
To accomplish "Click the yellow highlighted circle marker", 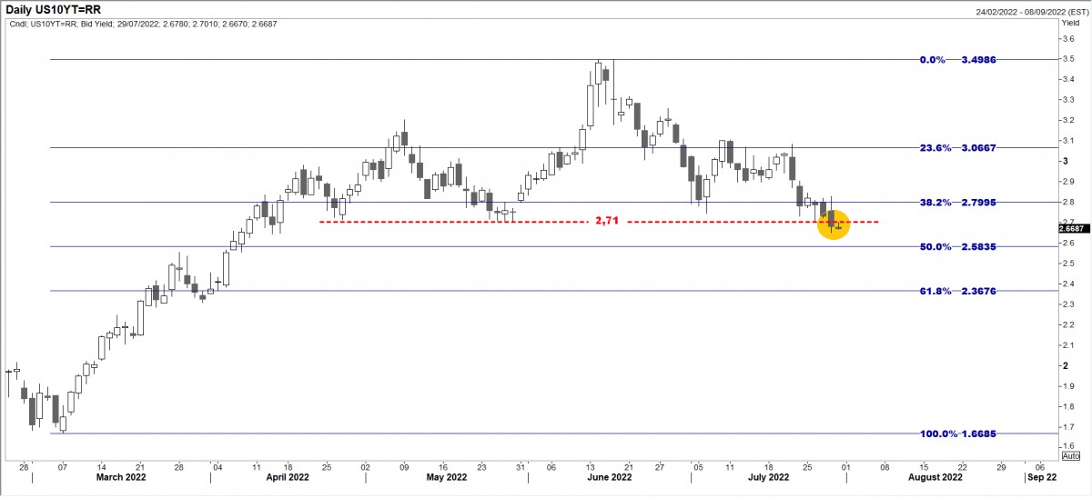I will [834, 224].
